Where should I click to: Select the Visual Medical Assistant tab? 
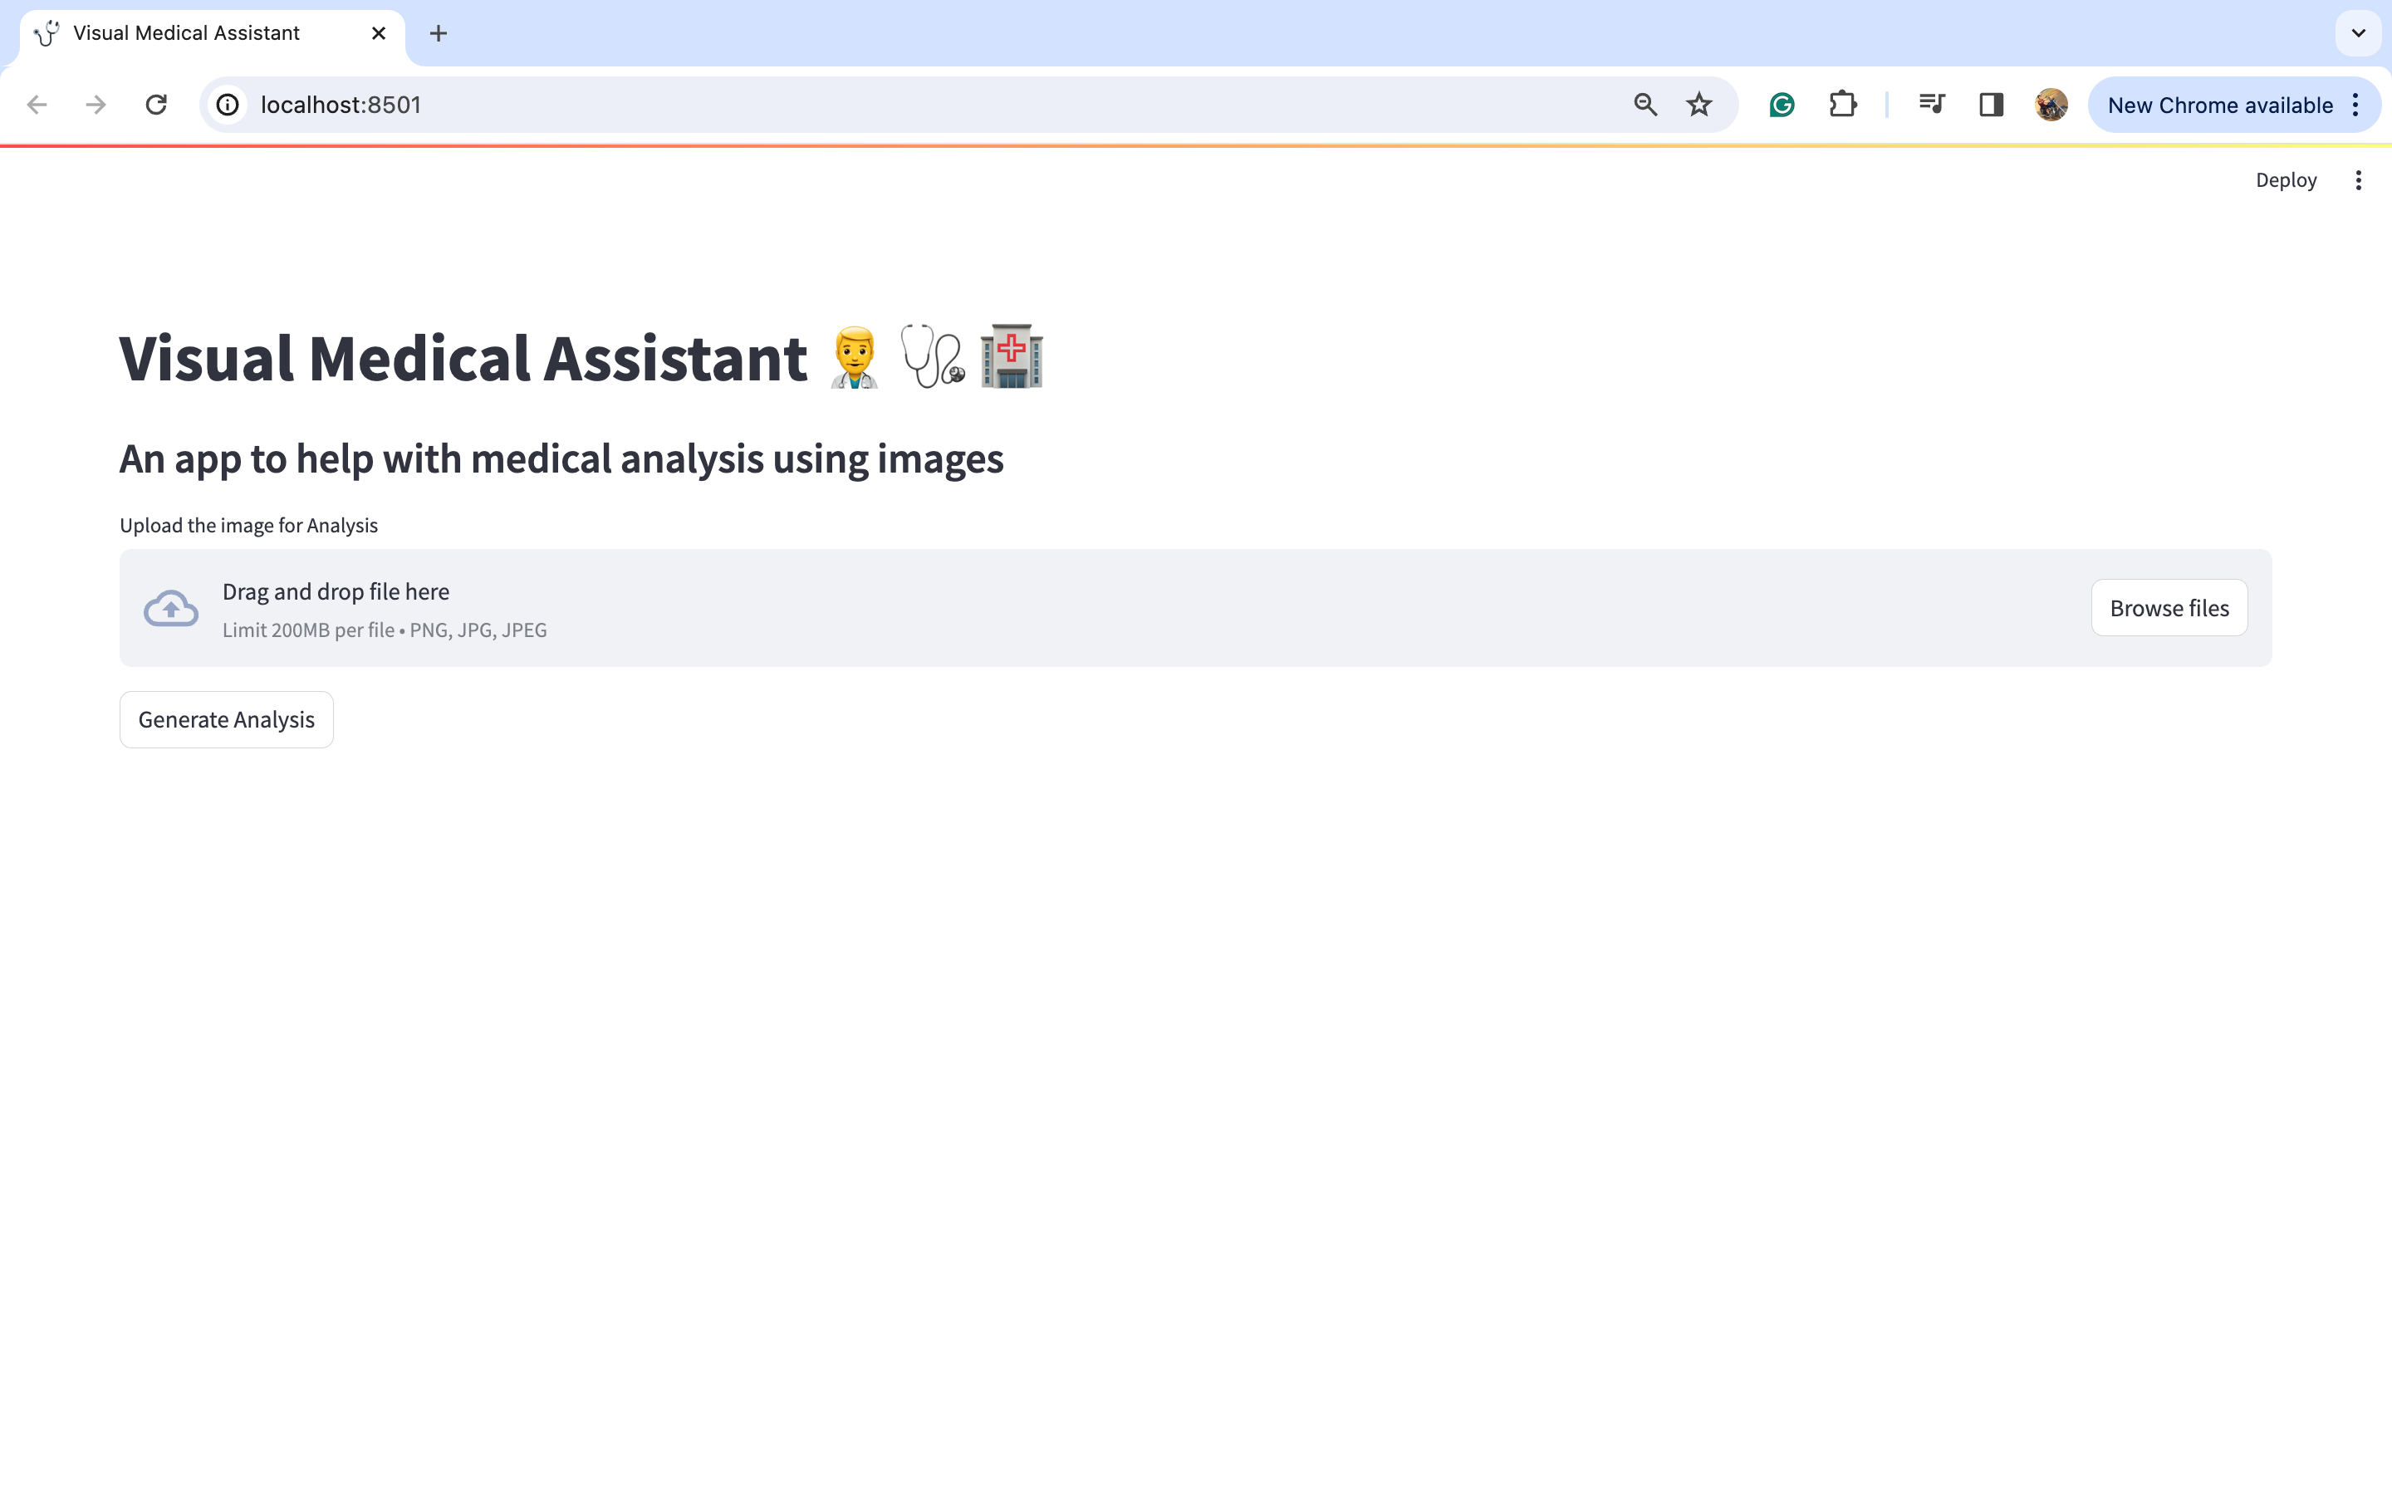(x=188, y=33)
